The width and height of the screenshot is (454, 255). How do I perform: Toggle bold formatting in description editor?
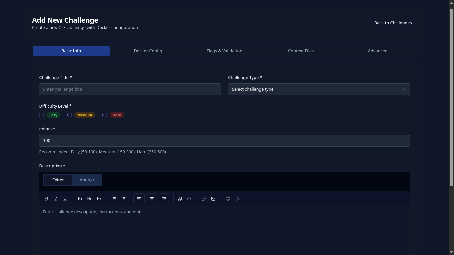46,199
